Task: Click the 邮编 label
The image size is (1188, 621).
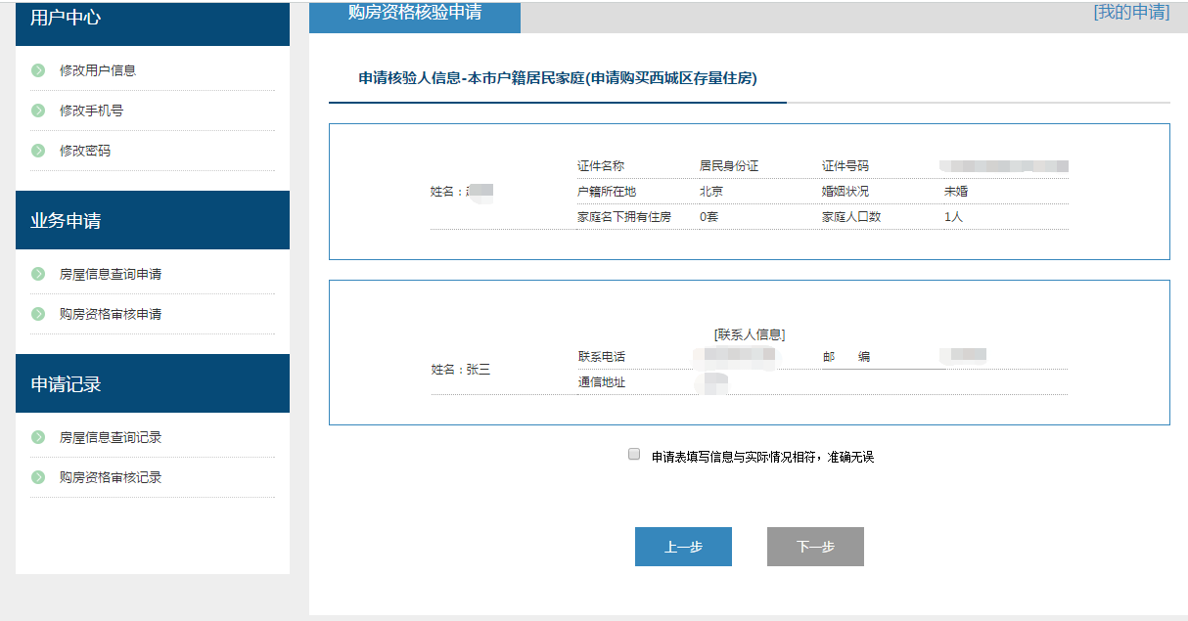Action: pos(846,357)
